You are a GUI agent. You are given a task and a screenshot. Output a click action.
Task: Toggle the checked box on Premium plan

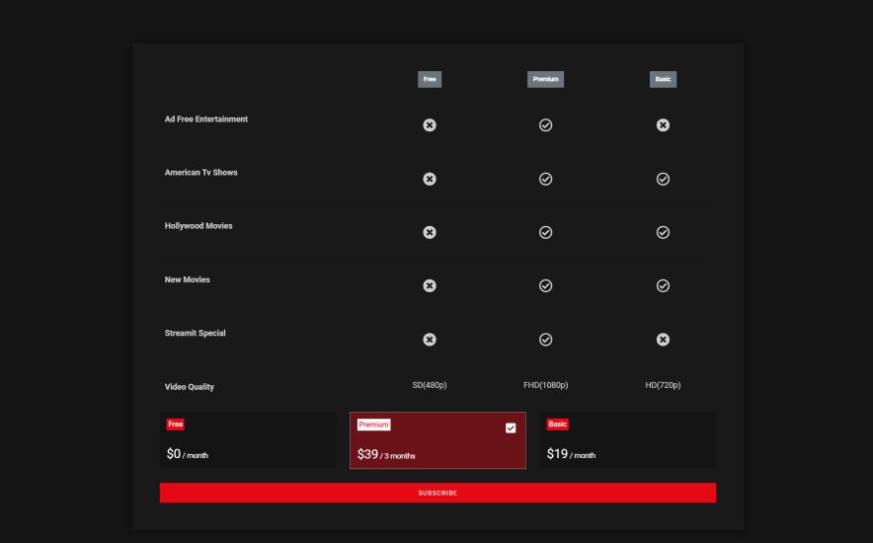pos(511,427)
